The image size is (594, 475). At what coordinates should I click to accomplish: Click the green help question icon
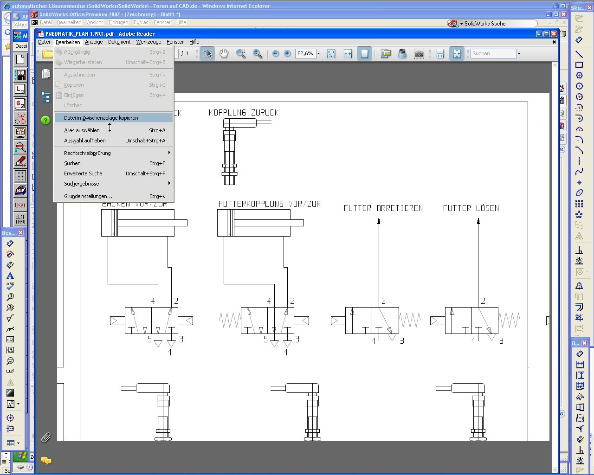pos(45,120)
